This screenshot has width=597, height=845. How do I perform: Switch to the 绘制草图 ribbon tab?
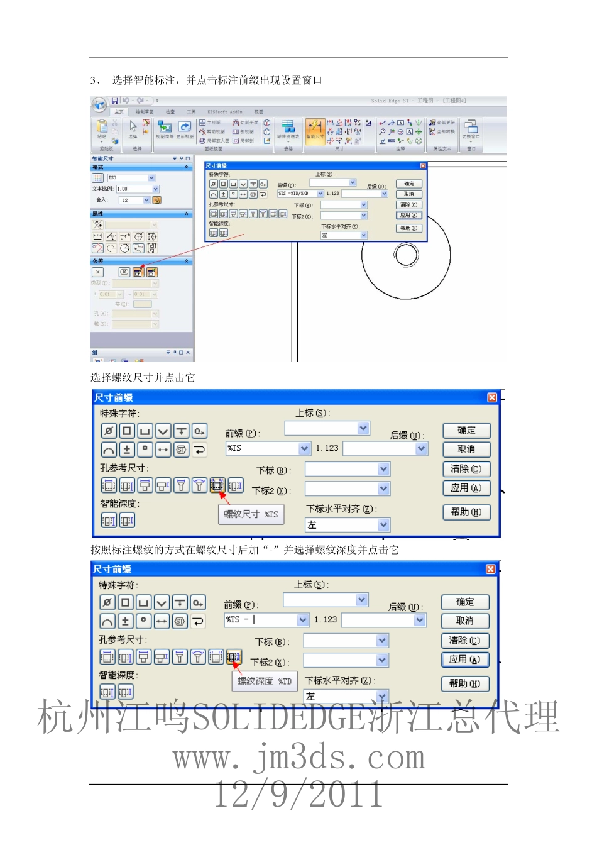[x=145, y=112]
